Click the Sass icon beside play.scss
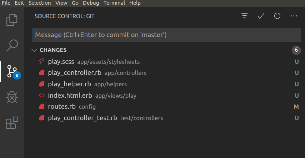The height and width of the screenshot is (158, 305). click(x=42, y=61)
